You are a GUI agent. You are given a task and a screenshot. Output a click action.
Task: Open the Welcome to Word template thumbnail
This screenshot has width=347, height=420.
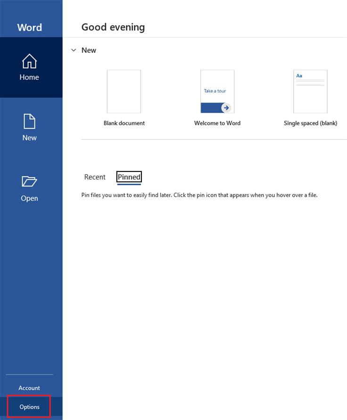click(217, 92)
